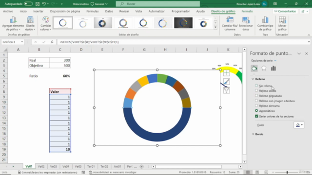The width and height of the screenshot is (312, 175).
Task: Collapse the Relleno section
Action: click(x=253, y=79)
